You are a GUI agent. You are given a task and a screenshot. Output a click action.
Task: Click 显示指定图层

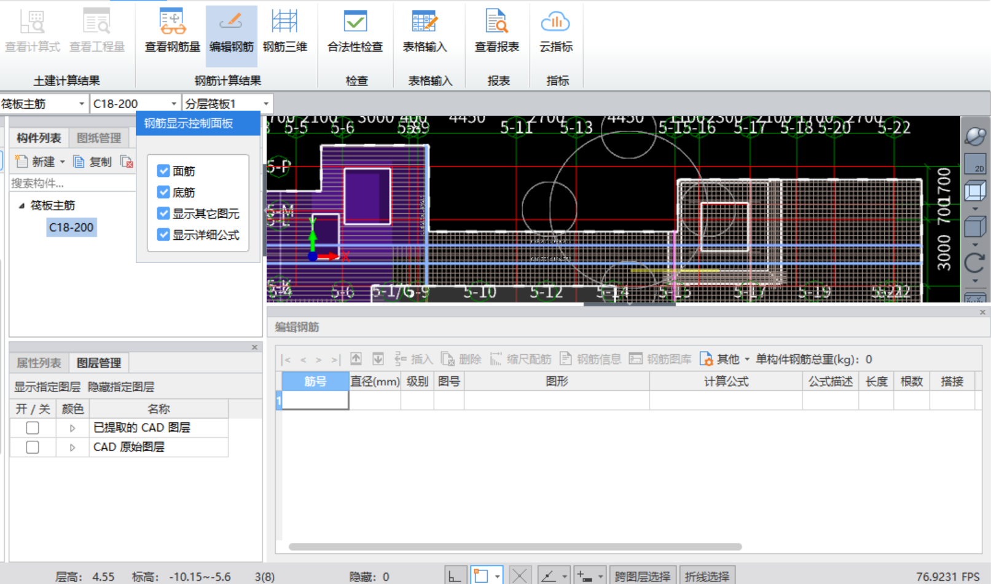pyautogui.click(x=47, y=387)
